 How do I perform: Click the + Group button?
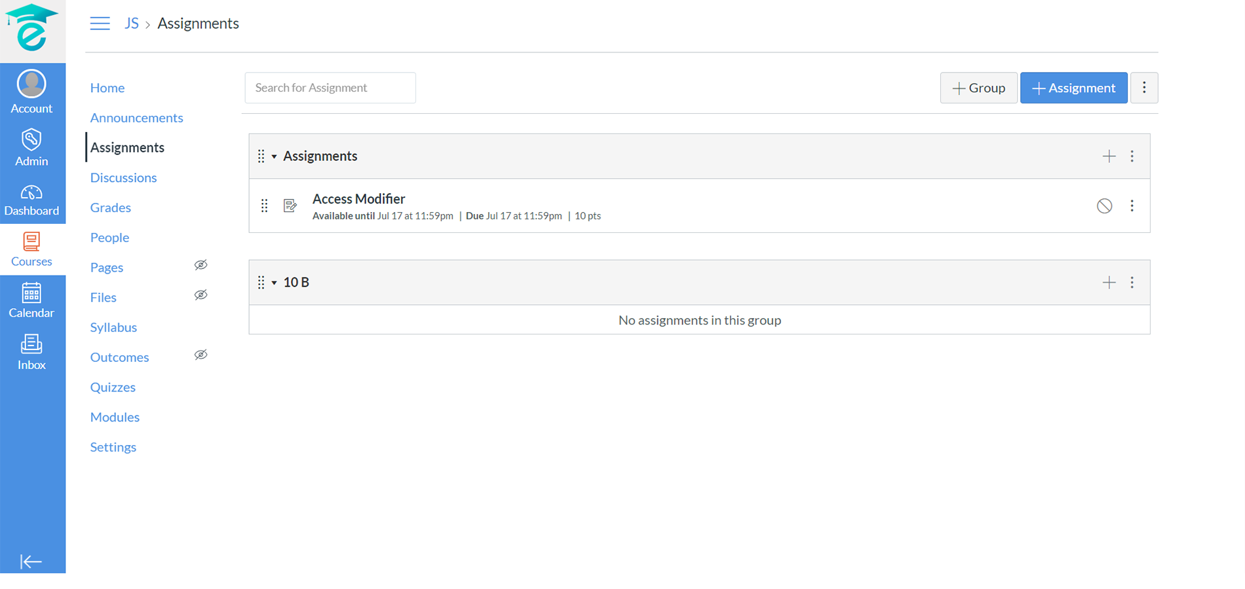pos(978,88)
